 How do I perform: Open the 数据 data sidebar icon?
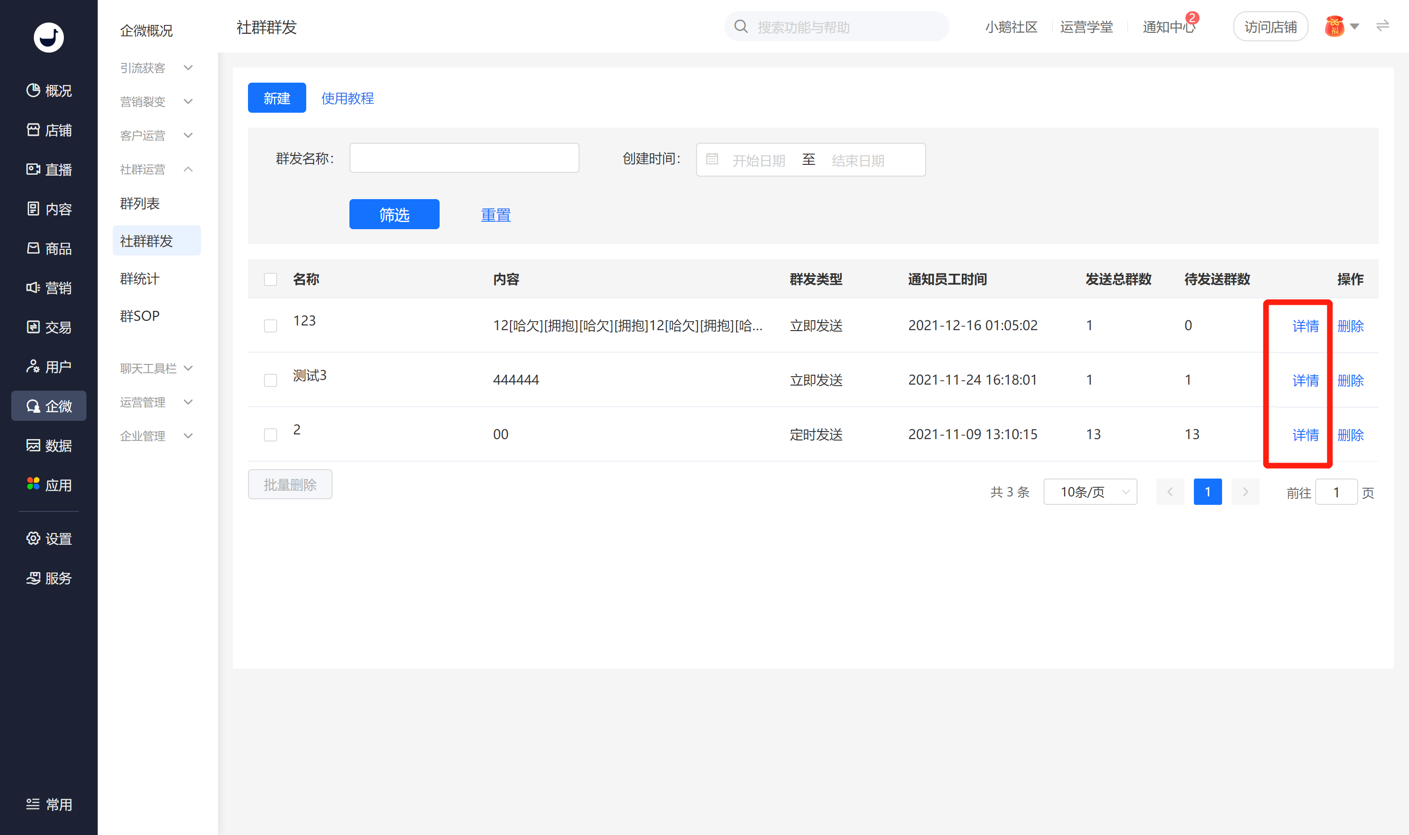[33, 446]
